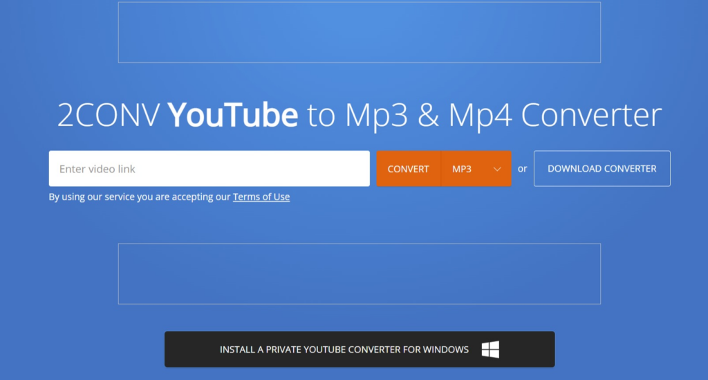Open the Terms of Use link

(x=261, y=197)
